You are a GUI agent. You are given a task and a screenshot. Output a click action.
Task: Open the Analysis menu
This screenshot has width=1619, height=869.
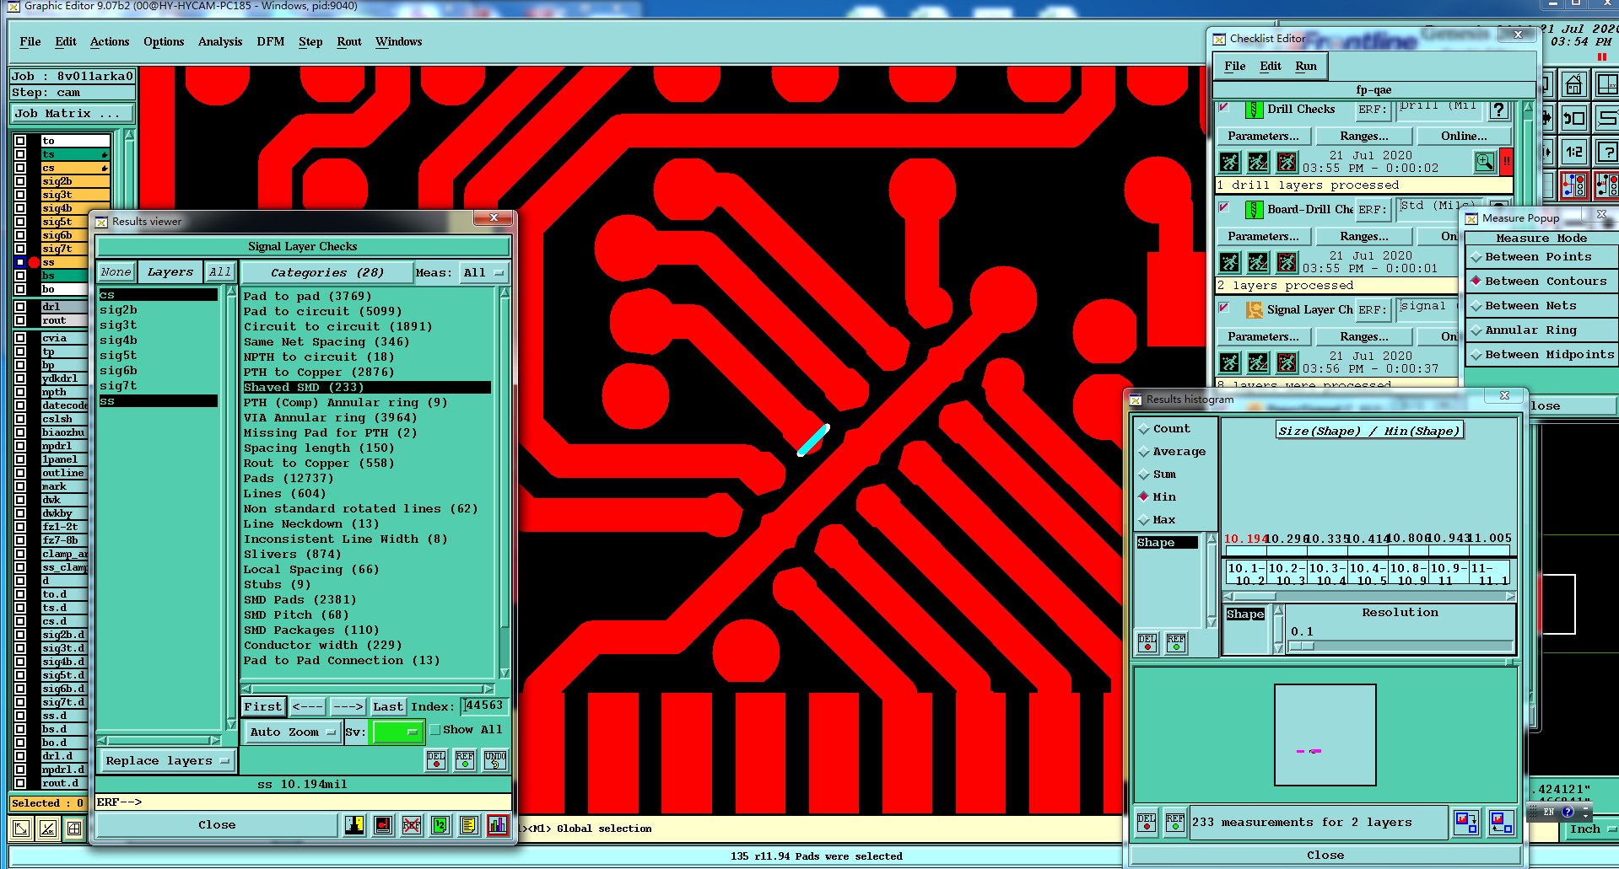pos(220,42)
